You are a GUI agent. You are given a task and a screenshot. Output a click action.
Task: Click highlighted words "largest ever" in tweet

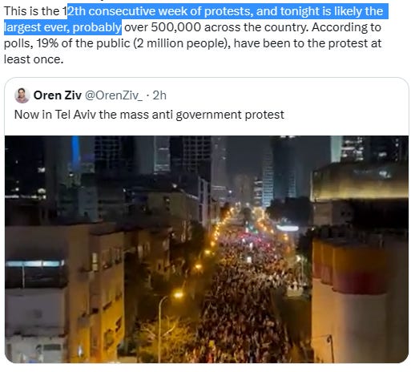pos(37,27)
